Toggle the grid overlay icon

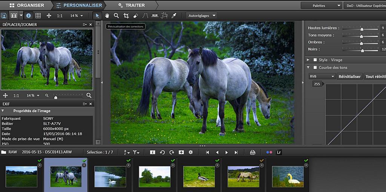pyautogui.click(x=38, y=16)
